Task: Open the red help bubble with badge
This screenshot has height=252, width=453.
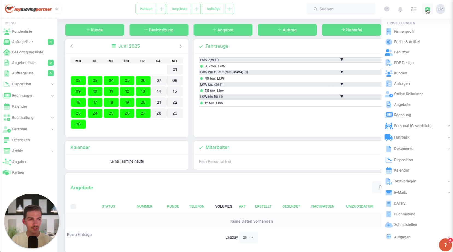Action: 445,245
